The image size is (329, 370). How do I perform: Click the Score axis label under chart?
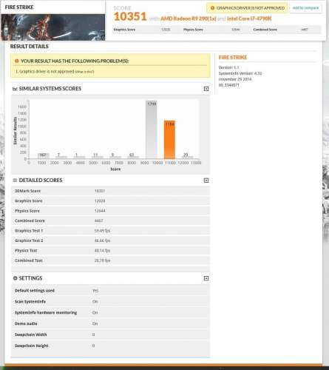115,169
